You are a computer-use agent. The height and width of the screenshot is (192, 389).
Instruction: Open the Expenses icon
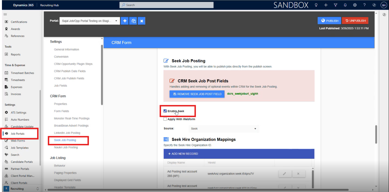point(6,87)
